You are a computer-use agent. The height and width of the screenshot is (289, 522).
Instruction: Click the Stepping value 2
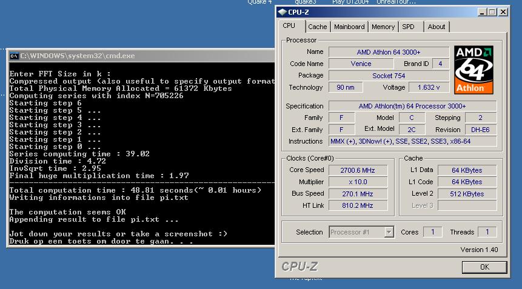pos(480,118)
